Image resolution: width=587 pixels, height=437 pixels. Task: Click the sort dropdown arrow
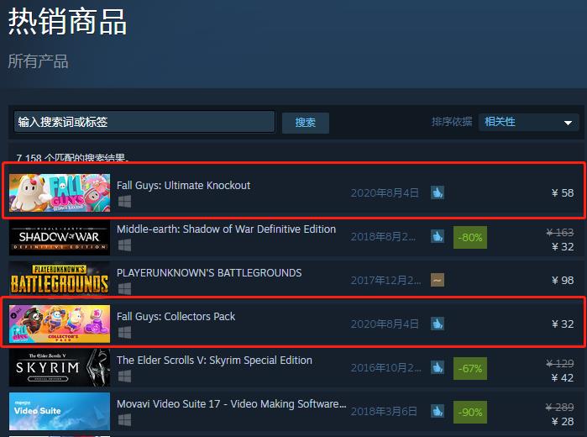[568, 123]
